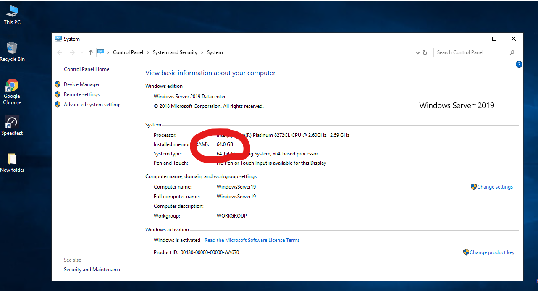
Task: Open New folder on desktop
Action: coord(12,163)
